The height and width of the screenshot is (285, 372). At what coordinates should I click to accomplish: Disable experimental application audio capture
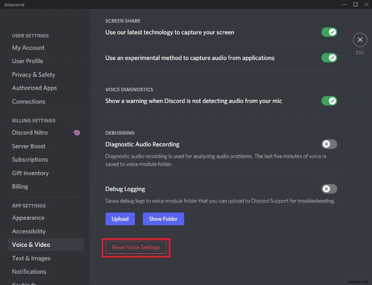[329, 58]
